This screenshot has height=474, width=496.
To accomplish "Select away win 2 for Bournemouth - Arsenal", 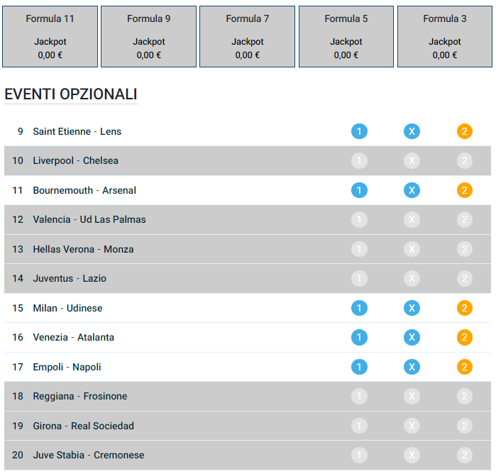I will 464,190.
